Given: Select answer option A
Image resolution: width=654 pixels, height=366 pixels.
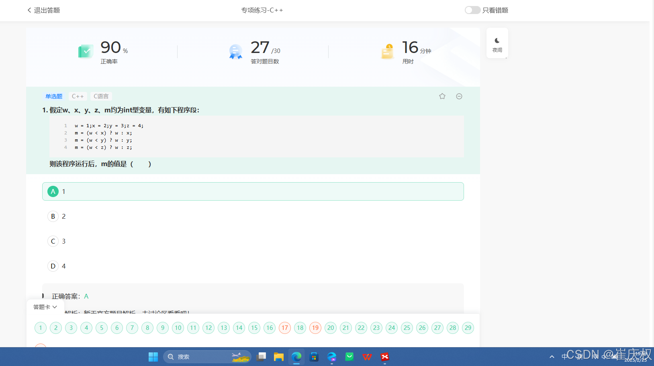Looking at the screenshot, I should point(253,191).
